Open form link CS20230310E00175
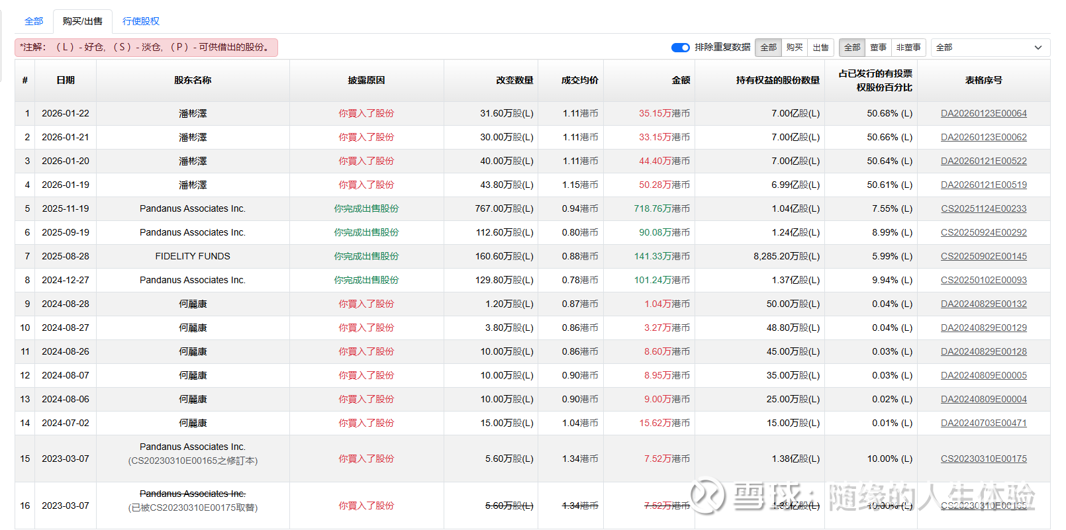This screenshot has width=1066, height=530. (983, 459)
